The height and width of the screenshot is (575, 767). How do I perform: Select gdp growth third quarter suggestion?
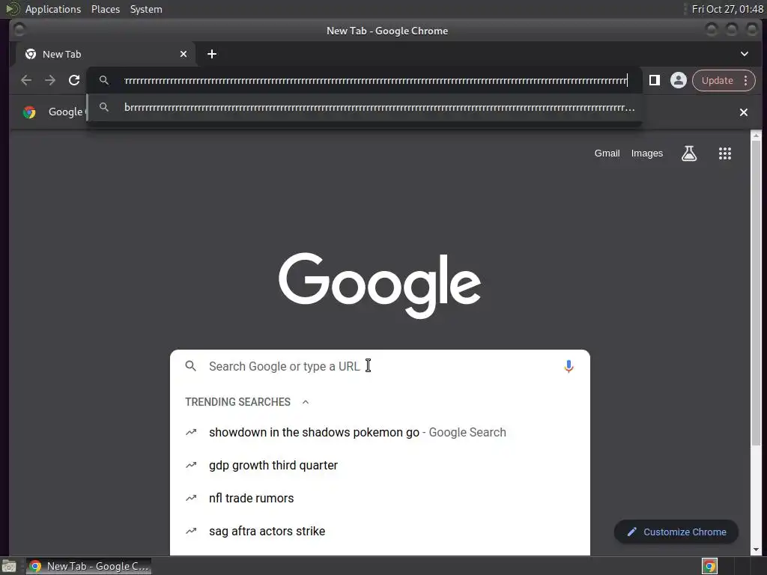pos(380,465)
